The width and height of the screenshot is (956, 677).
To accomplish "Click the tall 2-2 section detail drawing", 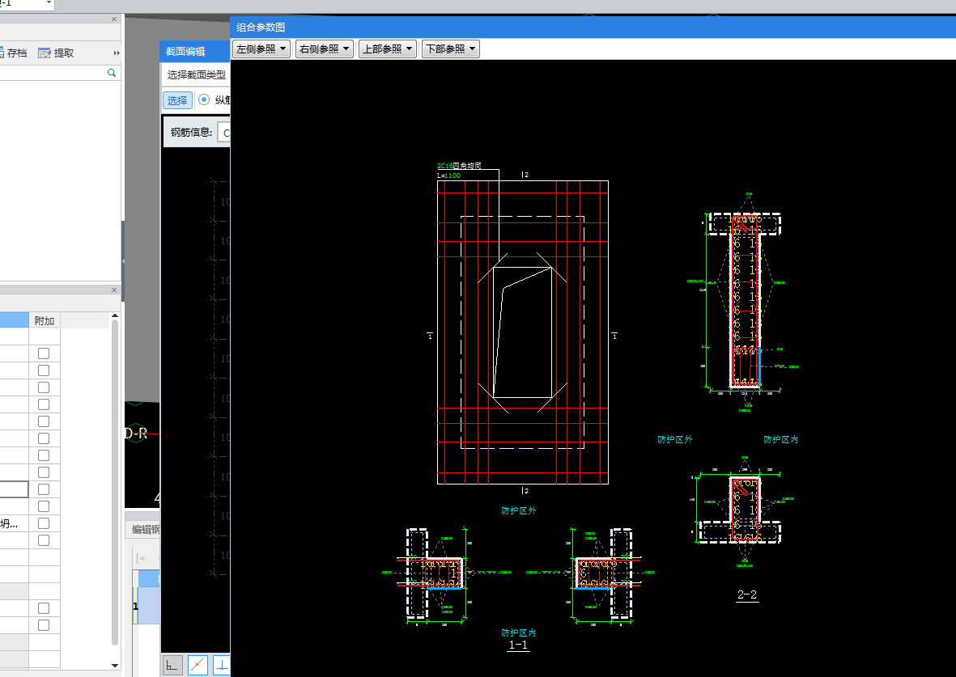I will (745, 302).
